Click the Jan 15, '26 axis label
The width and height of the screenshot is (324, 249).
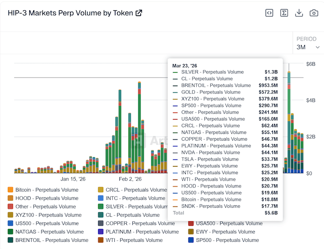coord(73,179)
